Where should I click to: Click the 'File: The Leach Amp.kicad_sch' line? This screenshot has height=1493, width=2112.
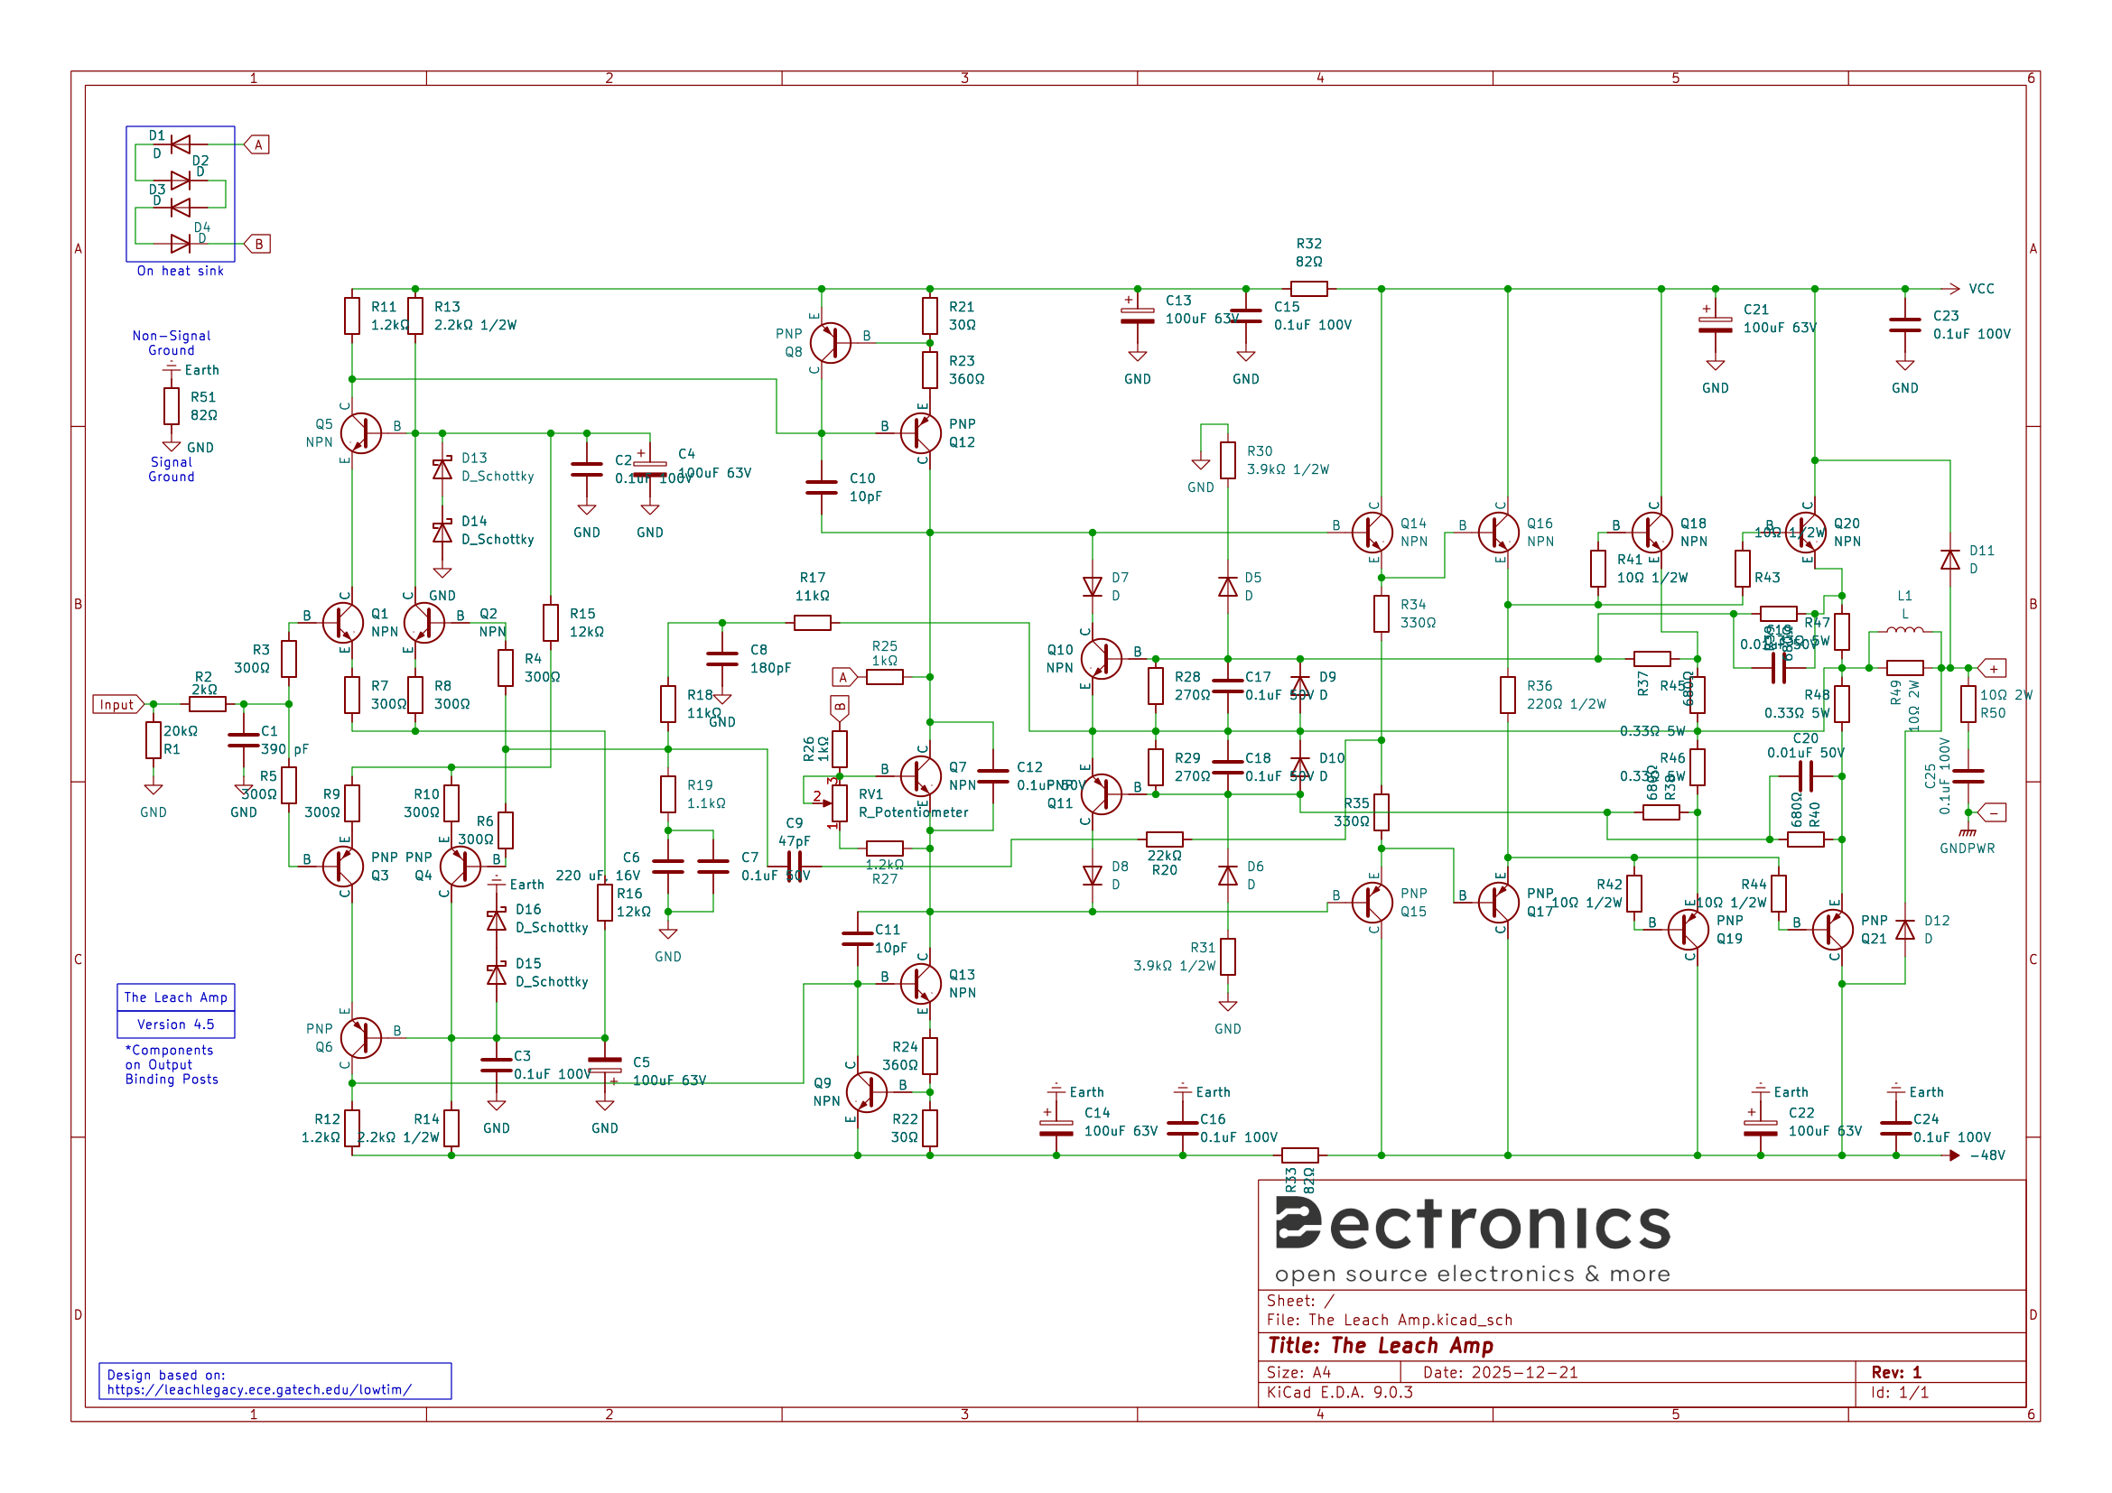coord(1389,1321)
